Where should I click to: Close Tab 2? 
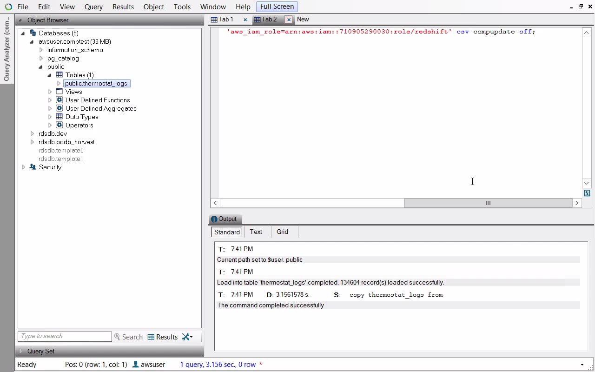(x=289, y=20)
